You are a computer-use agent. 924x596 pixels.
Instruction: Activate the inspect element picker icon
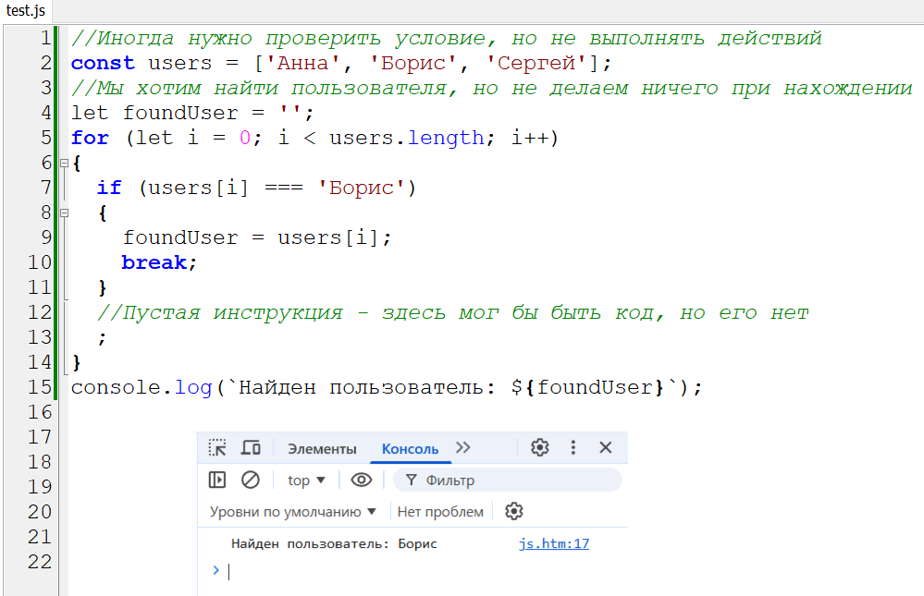pyautogui.click(x=216, y=448)
